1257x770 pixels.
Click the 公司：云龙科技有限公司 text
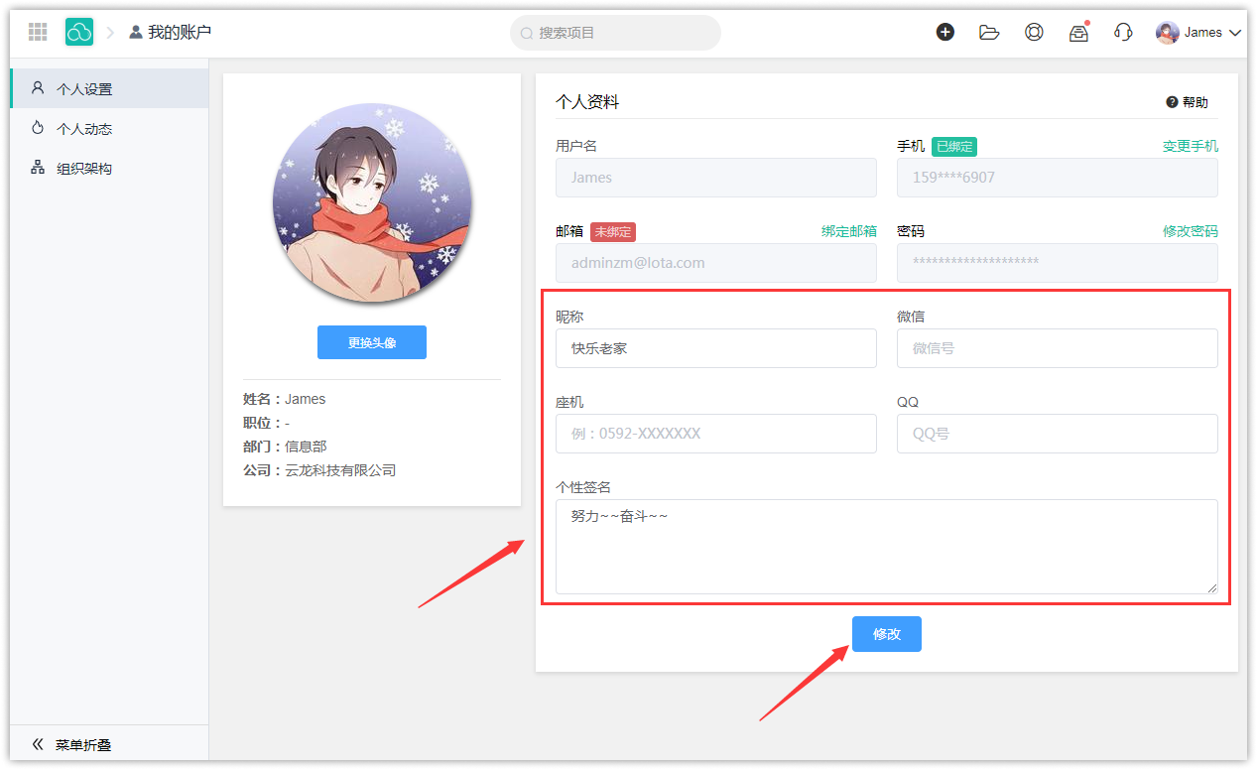319,470
